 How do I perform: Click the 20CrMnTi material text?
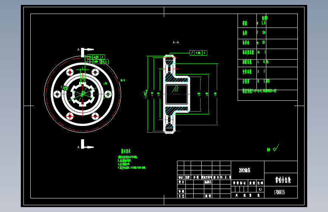(244, 170)
